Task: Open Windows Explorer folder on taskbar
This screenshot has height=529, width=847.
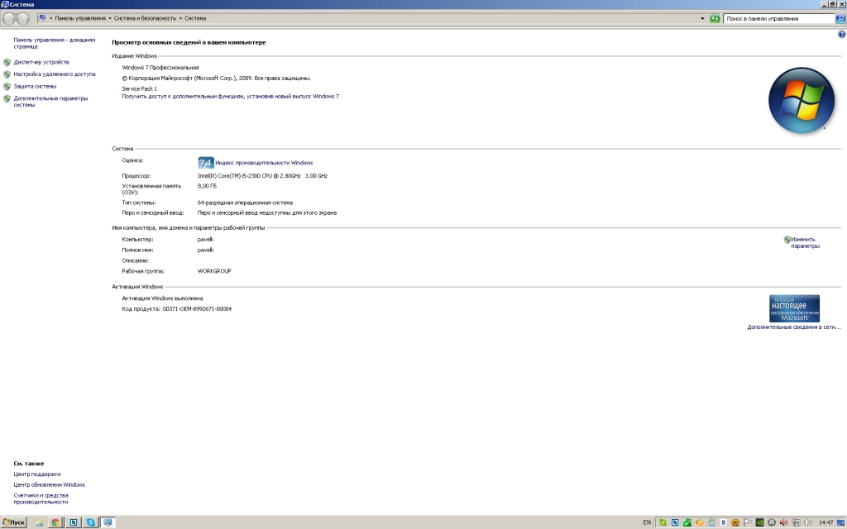Action: pyautogui.click(x=38, y=522)
